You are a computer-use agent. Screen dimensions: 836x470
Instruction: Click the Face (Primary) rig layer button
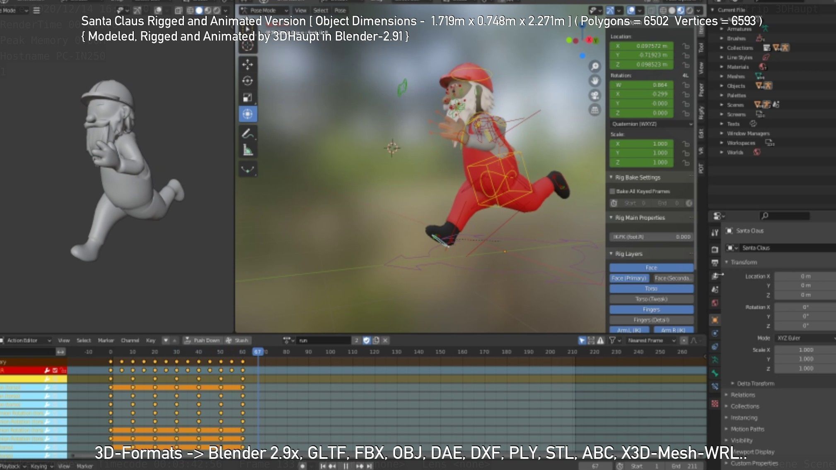tap(629, 278)
